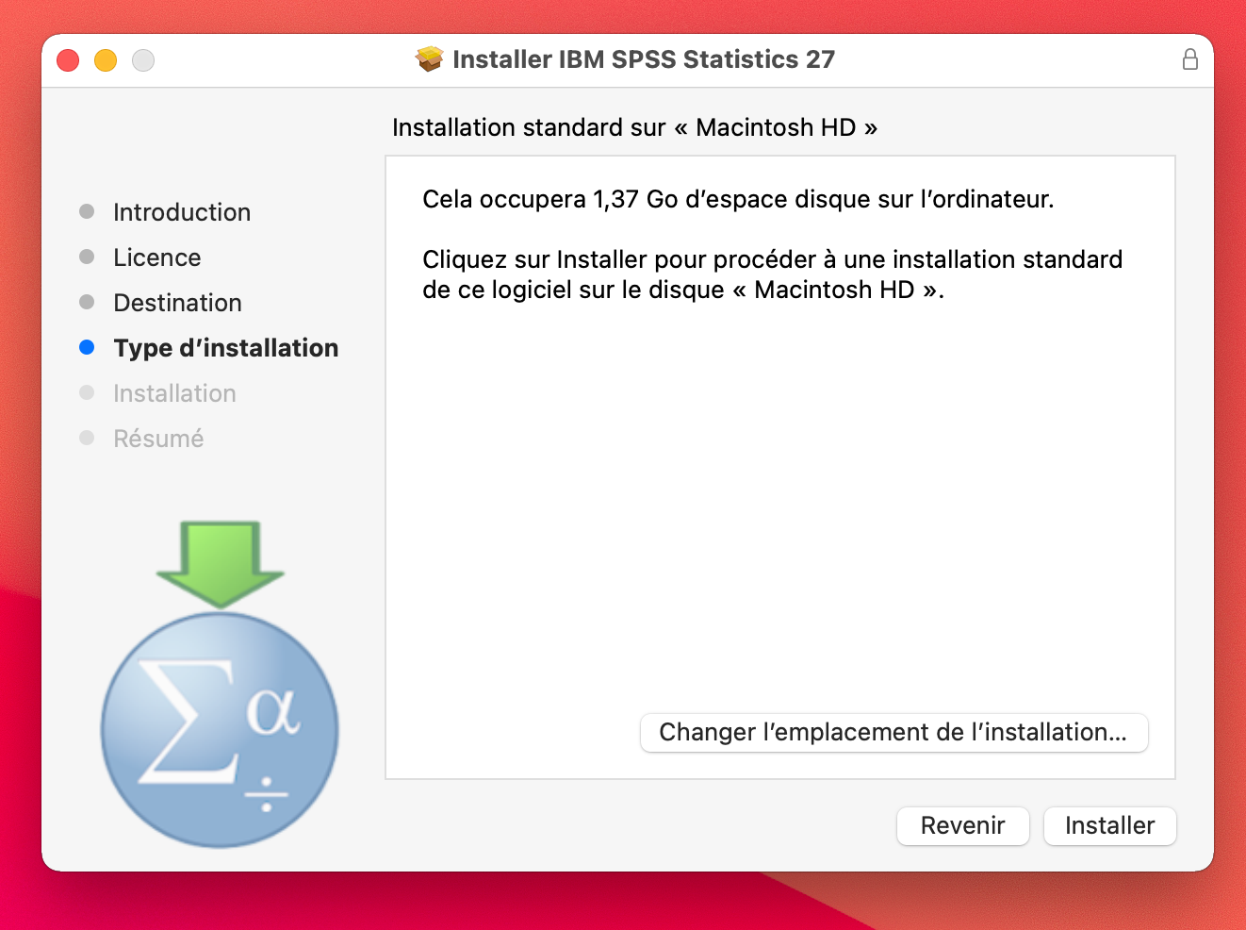Click the green downward arrow graphic

click(x=221, y=562)
